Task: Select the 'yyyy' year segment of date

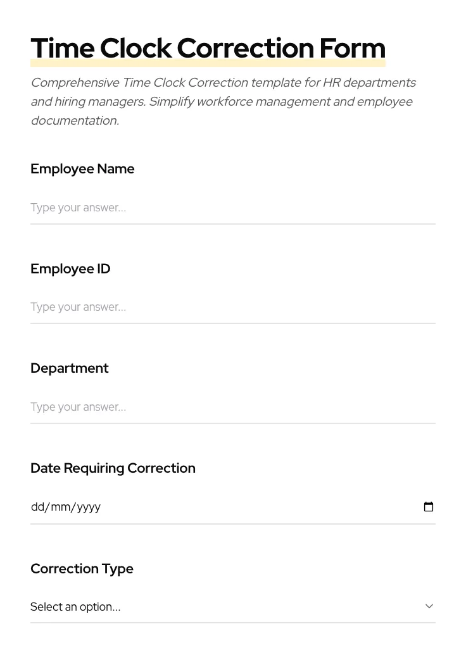Action: (89, 507)
